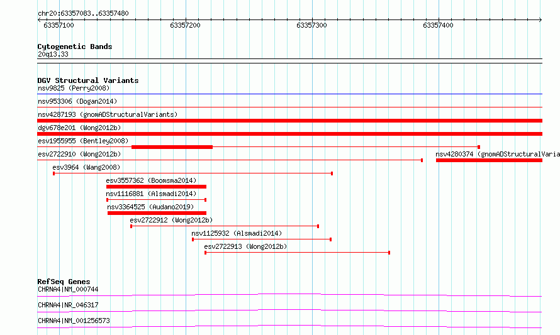This screenshot has height=335, width=560.
Task: Open esv2722910 (Wong2012b) variant label
Action: 79,154
